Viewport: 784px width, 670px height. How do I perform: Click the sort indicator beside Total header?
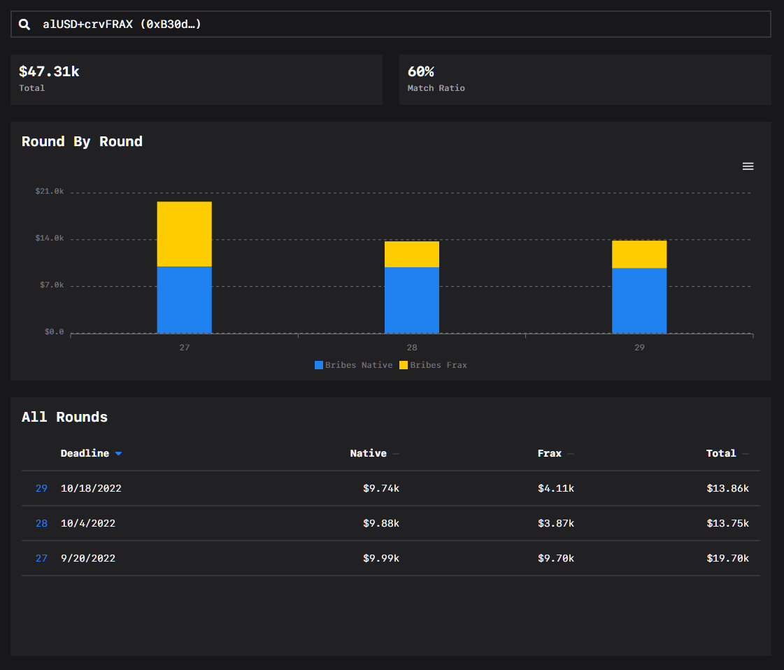tap(745, 453)
